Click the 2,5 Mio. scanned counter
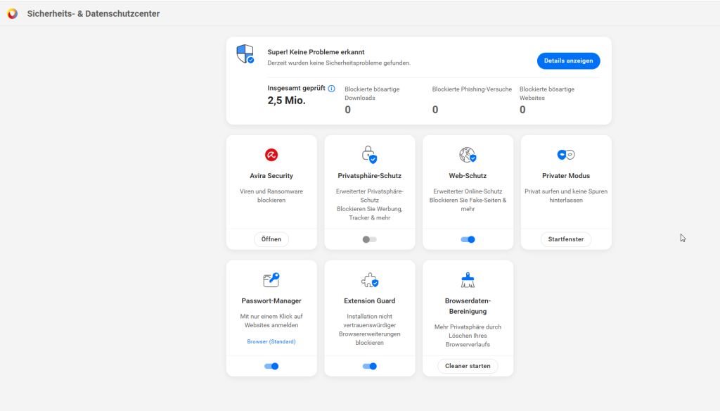 286,100
